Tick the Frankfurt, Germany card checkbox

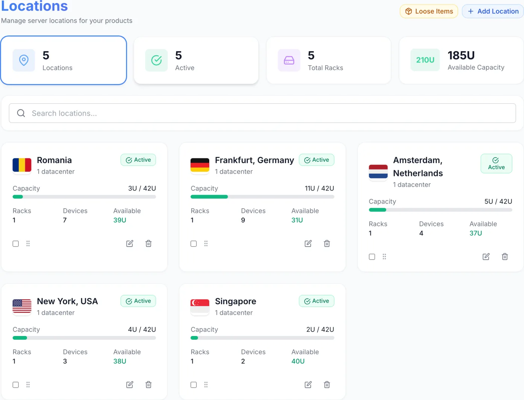194,244
